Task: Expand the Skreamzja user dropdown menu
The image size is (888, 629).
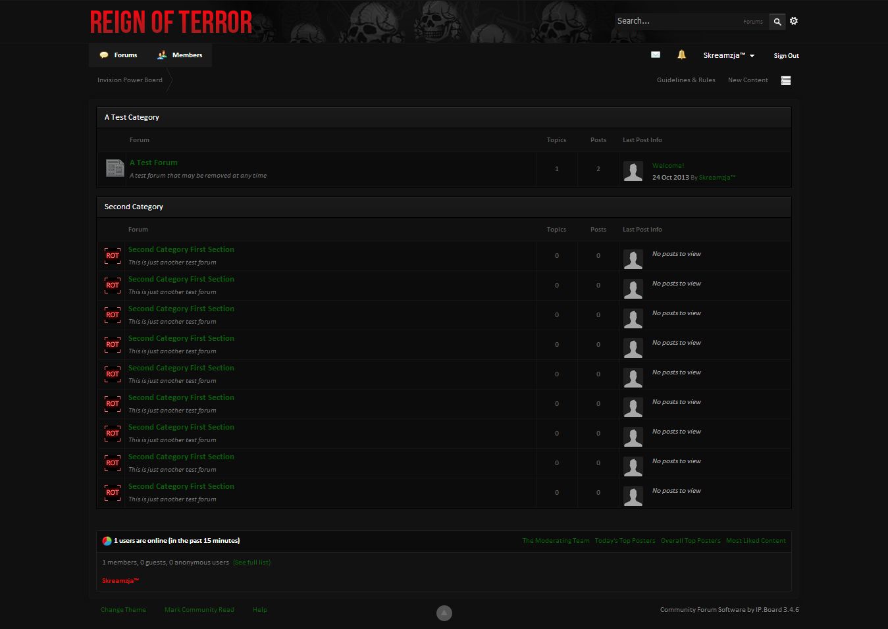Action: [x=728, y=56]
